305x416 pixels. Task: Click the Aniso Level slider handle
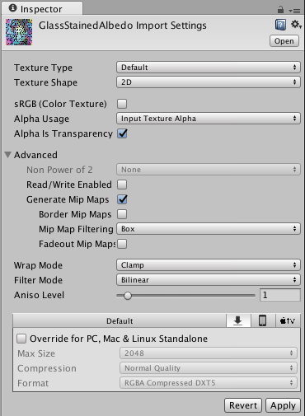pos(128,296)
